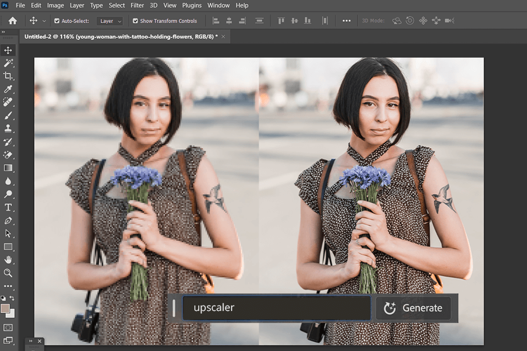Click 3D Mode rotate object icon
Image resolution: width=527 pixels, height=351 pixels.
(x=396, y=21)
